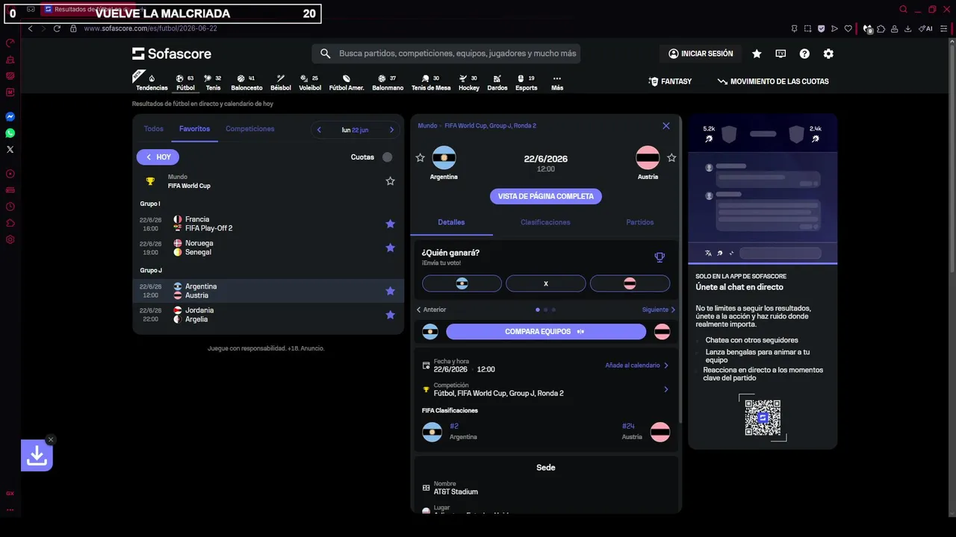The image size is (956, 537).
Task: Open the Tendencias sports category
Action: pyautogui.click(x=152, y=82)
